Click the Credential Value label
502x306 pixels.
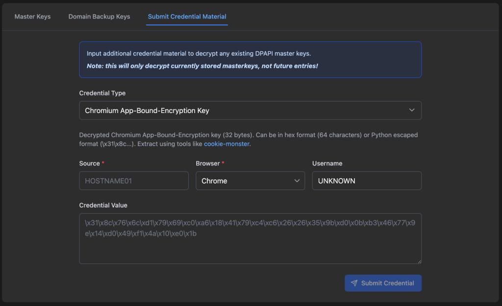(x=103, y=205)
